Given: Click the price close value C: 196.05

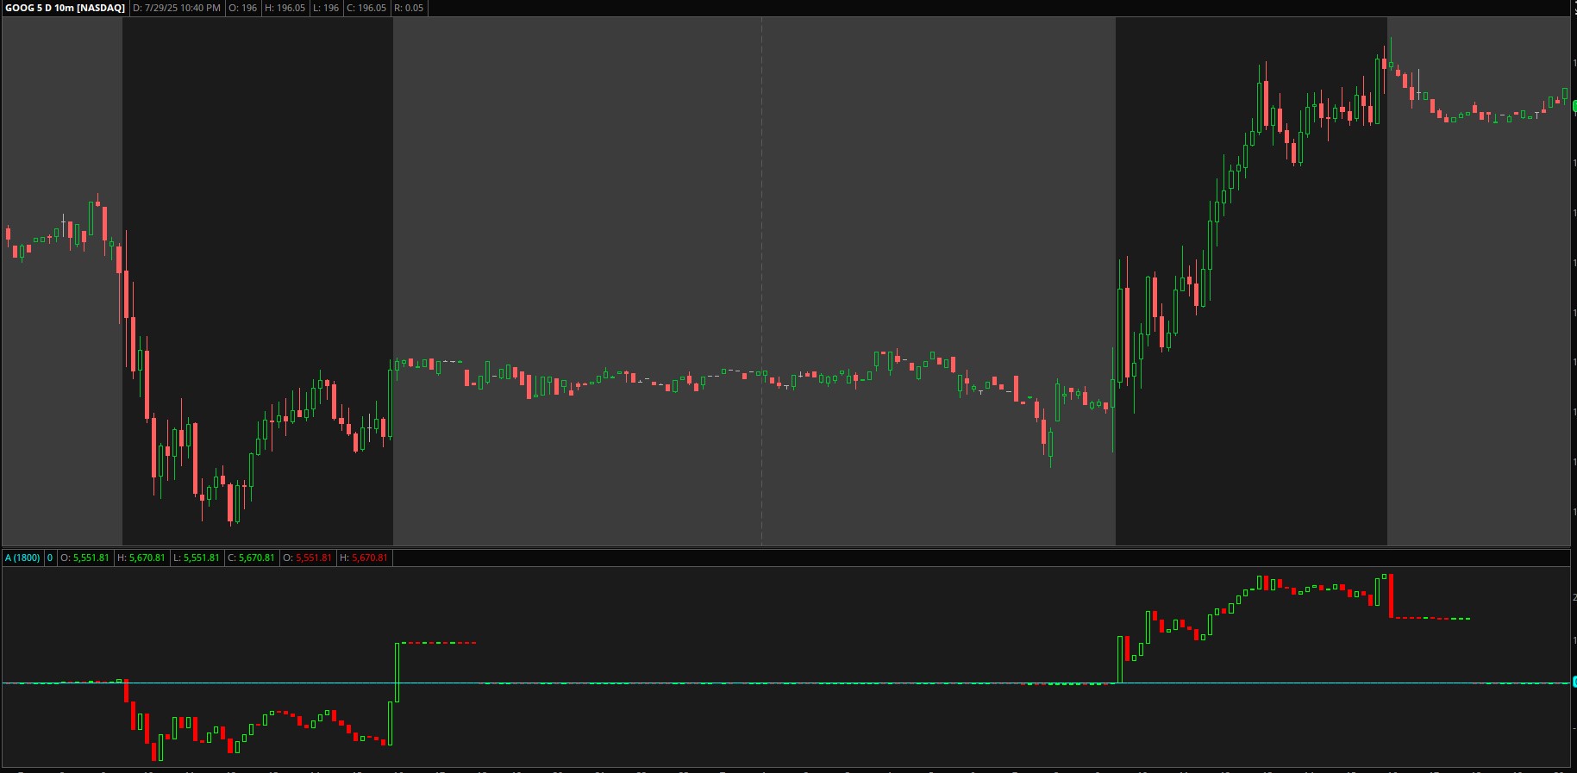Looking at the screenshot, I should (366, 8).
